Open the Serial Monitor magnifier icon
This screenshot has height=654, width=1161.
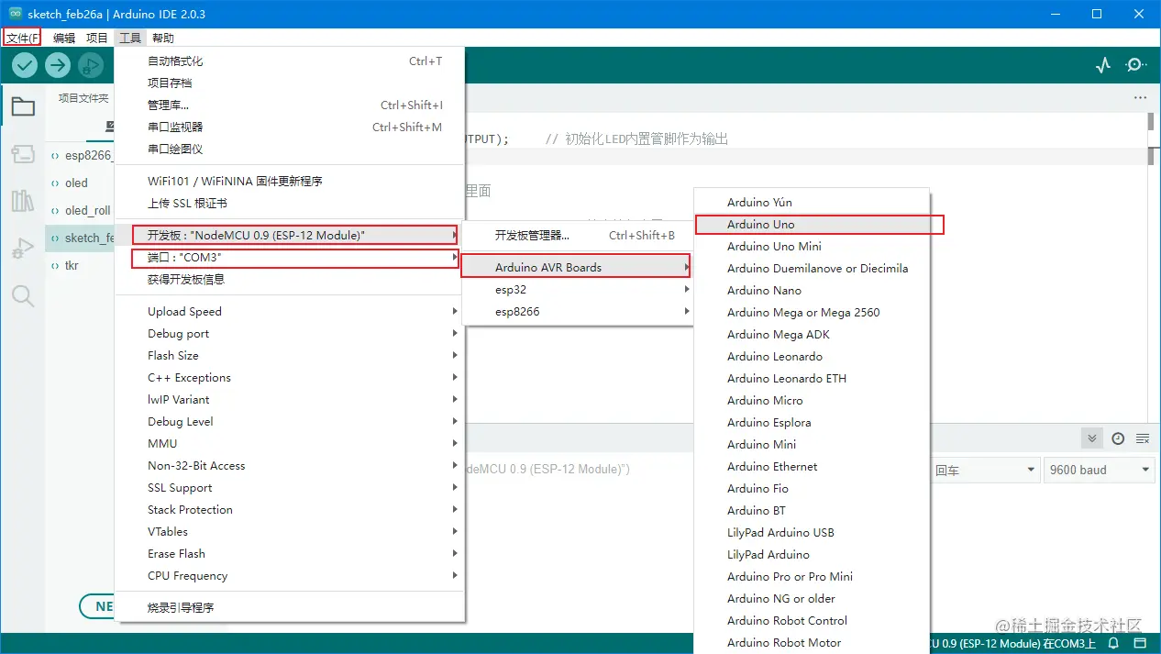point(1136,65)
